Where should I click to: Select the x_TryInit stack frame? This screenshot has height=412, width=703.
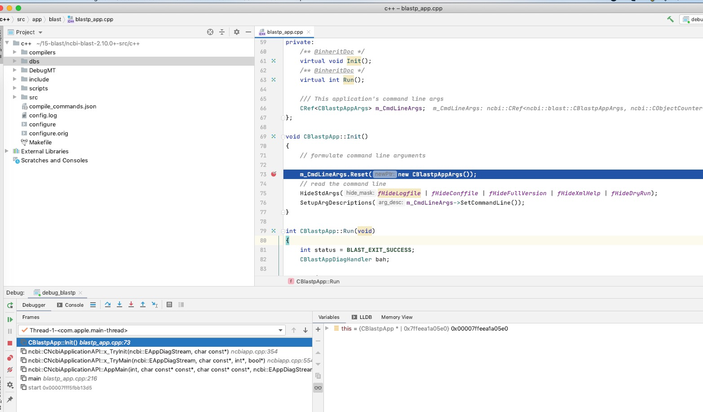164,351
